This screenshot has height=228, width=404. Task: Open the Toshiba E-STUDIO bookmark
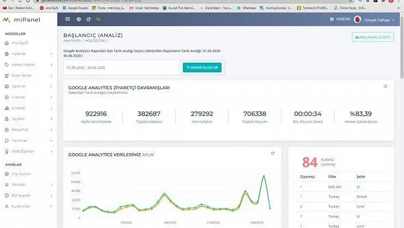[312, 8]
